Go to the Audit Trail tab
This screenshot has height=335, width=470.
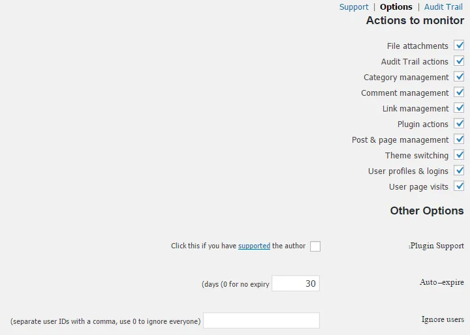(x=443, y=7)
